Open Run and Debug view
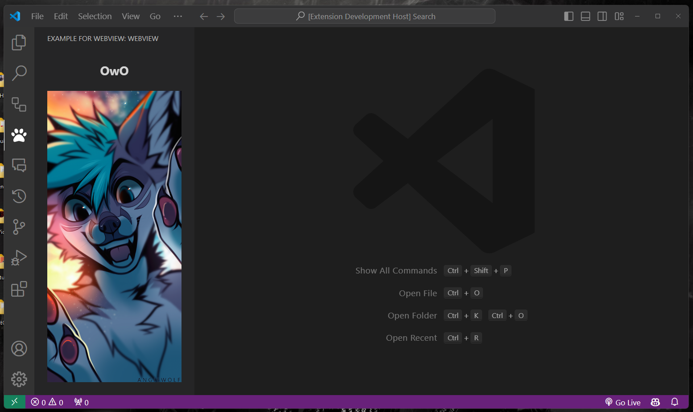The image size is (693, 412). point(19,258)
